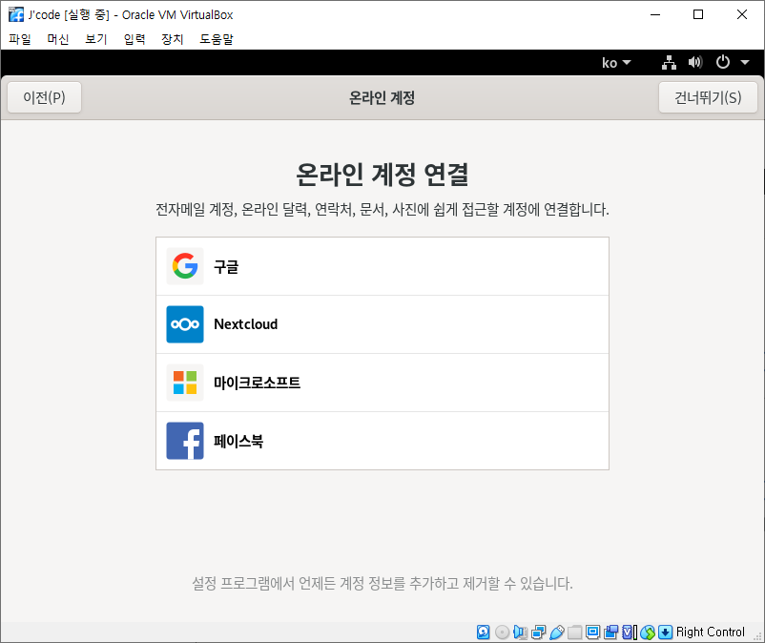The image size is (765, 643).
Task: Click the Right Control host key label
Action: click(x=711, y=633)
